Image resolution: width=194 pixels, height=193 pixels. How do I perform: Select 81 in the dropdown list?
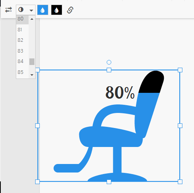coord(22,30)
